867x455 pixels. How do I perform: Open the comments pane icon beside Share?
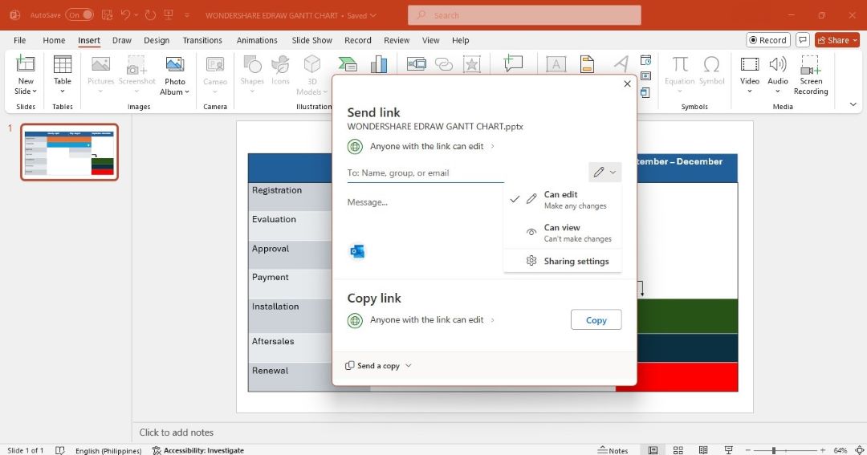pos(803,40)
